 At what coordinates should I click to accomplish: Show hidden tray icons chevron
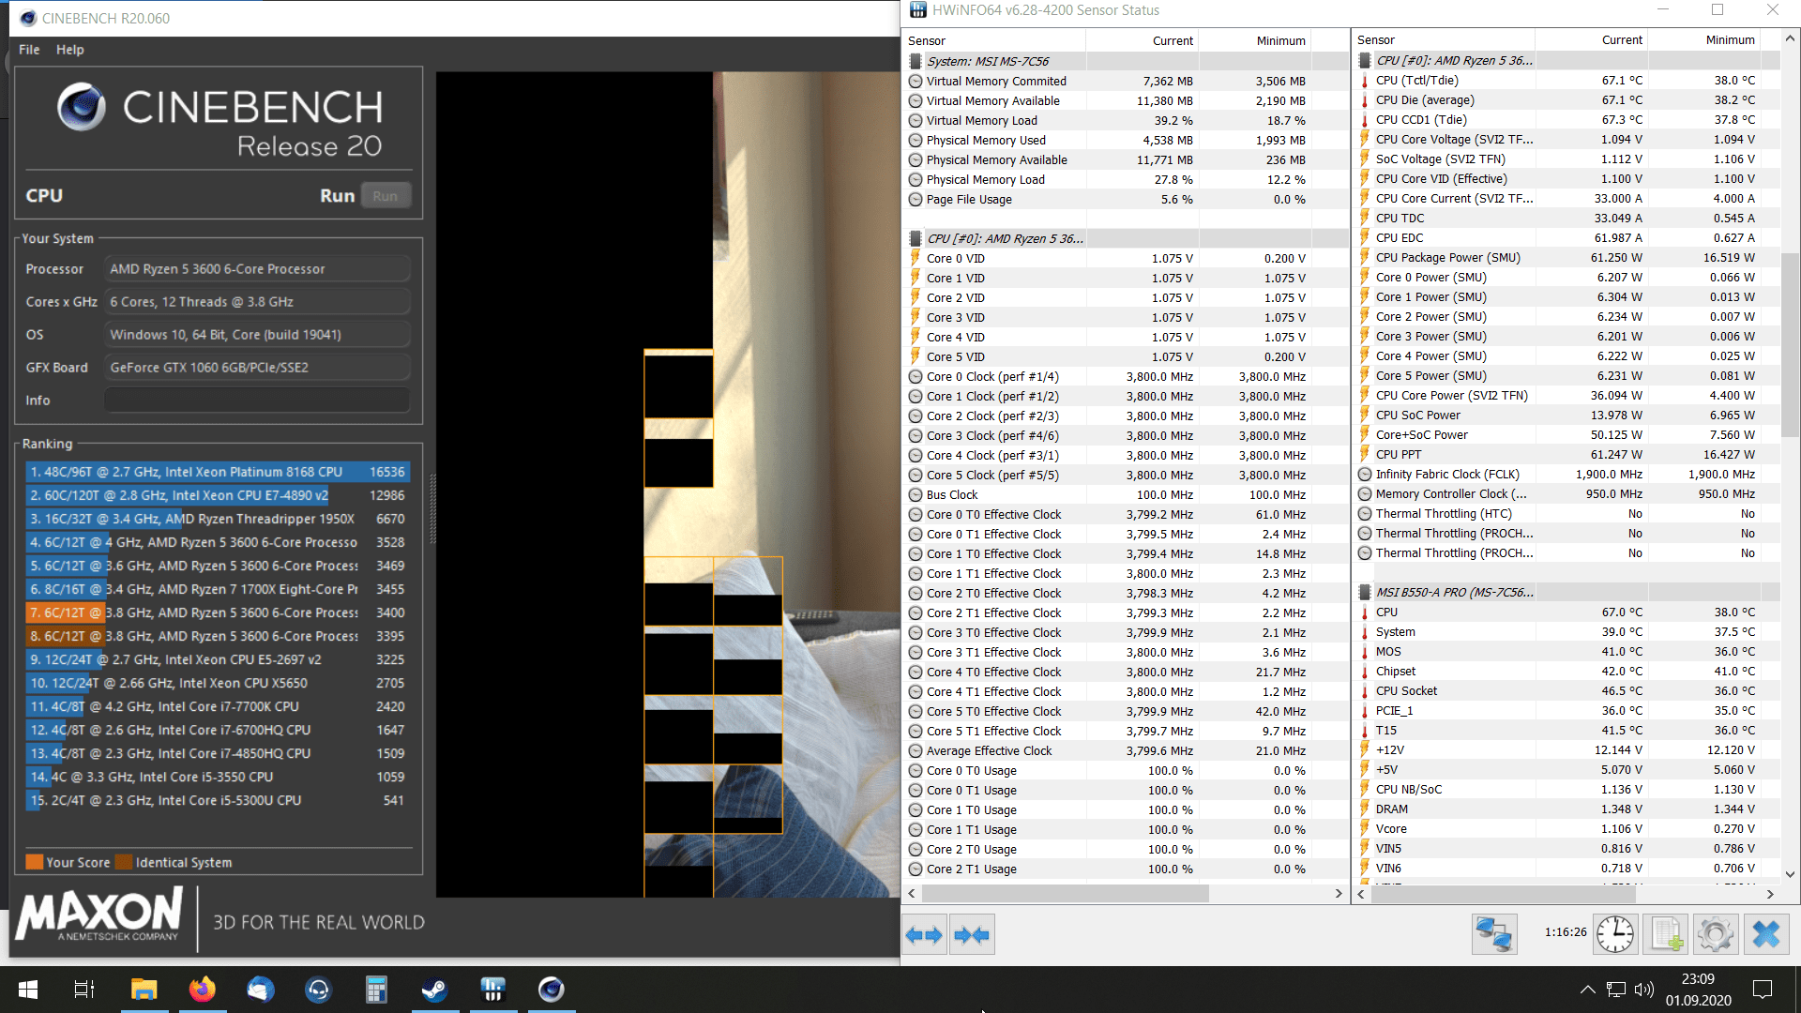1587,990
